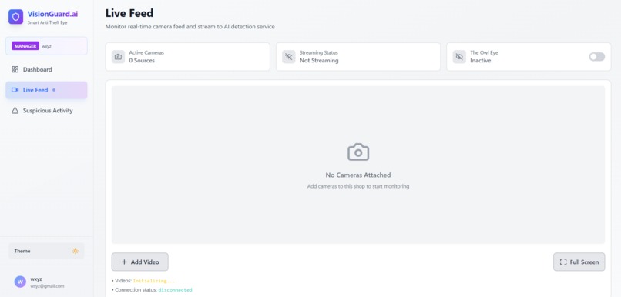Click the 'Initializing...' videos status text

click(x=153, y=281)
